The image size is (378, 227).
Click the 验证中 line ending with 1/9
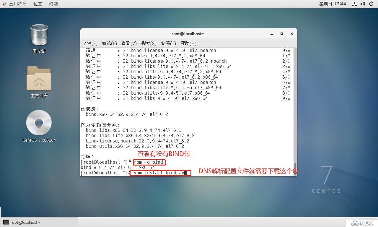188,56
